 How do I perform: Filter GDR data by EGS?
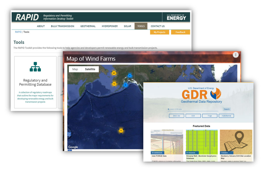click(x=193, y=116)
